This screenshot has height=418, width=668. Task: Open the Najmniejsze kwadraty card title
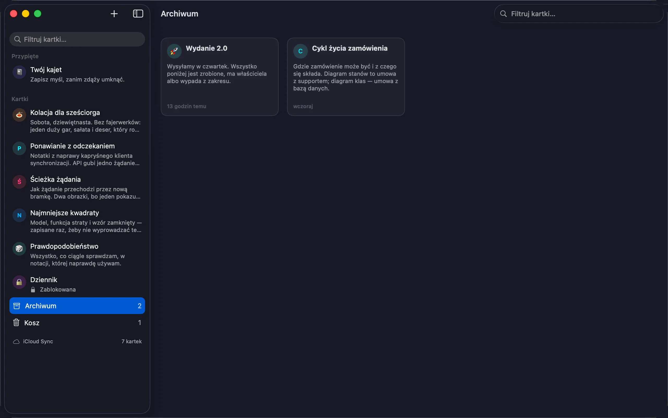(65, 213)
